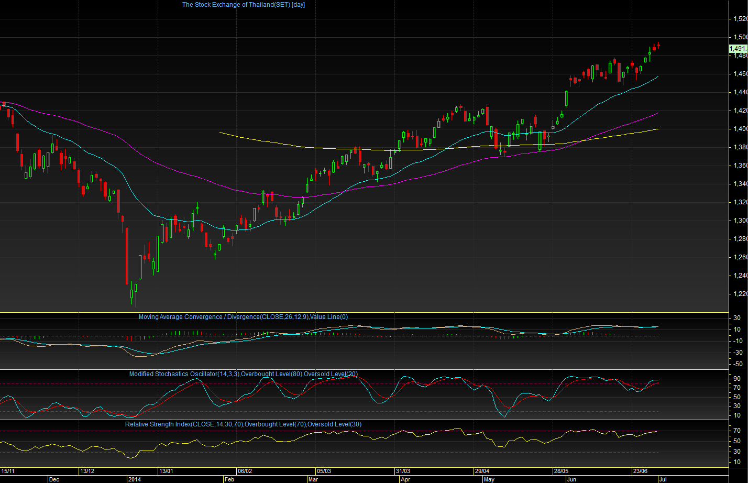The width and height of the screenshot is (748, 483).
Task: Click the '1,240' price axis label
Action: coord(740,276)
